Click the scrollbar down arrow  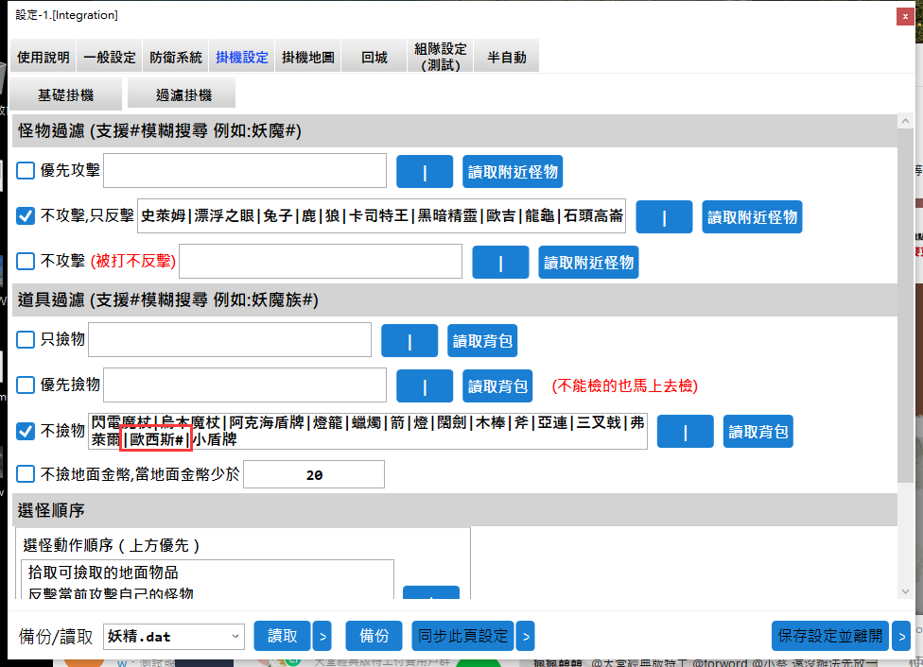click(905, 591)
